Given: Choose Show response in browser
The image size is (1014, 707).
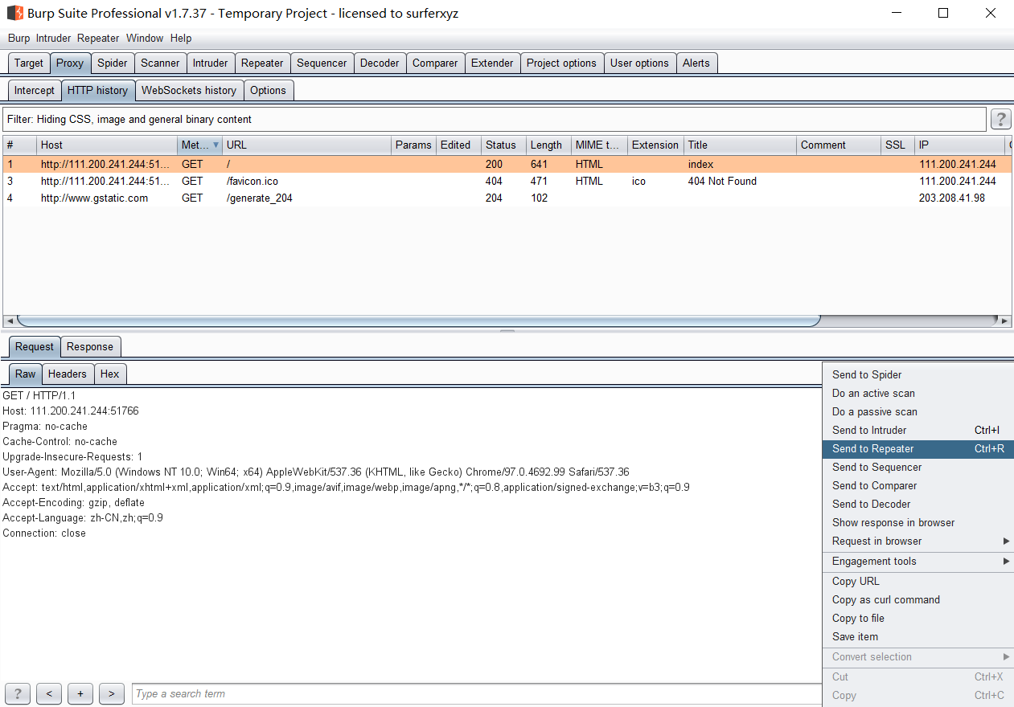Looking at the screenshot, I should (918, 523).
